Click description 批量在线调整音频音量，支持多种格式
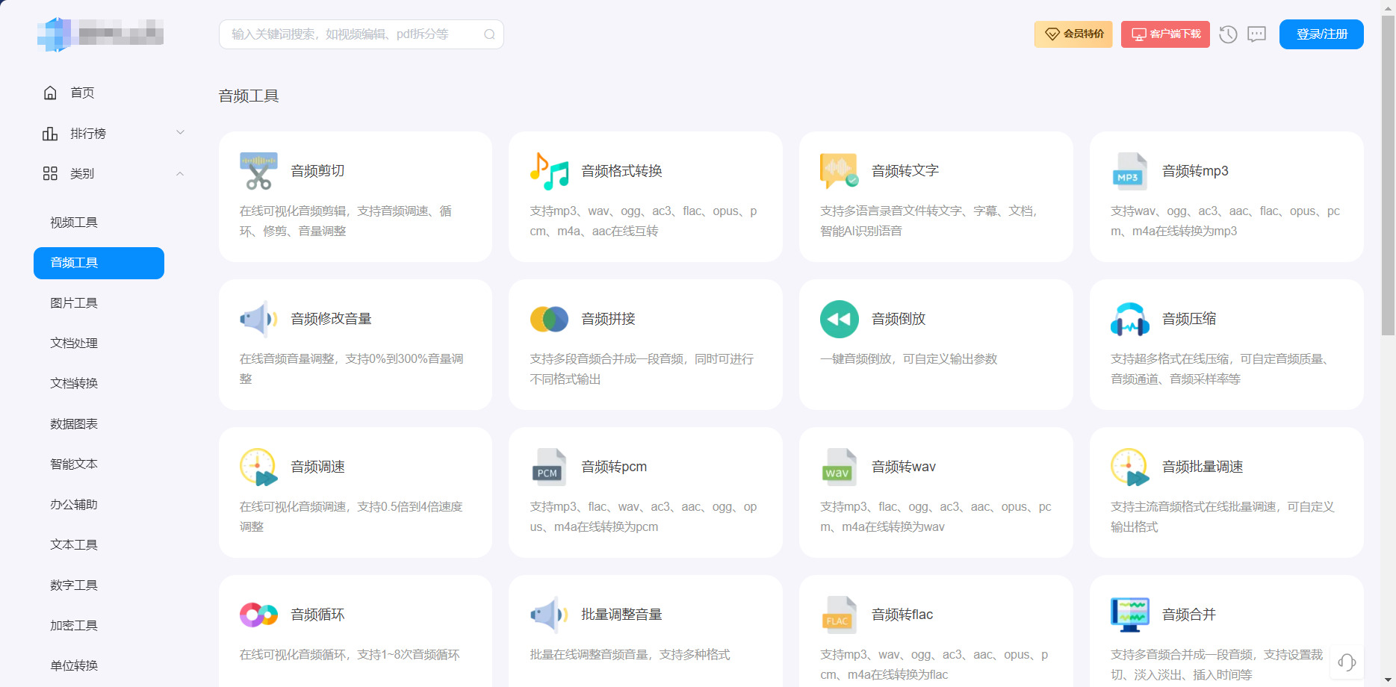The image size is (1396, 687). 630,655
